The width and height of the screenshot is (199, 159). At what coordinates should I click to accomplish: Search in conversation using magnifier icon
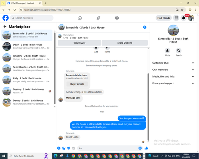(x=179, y=50)
